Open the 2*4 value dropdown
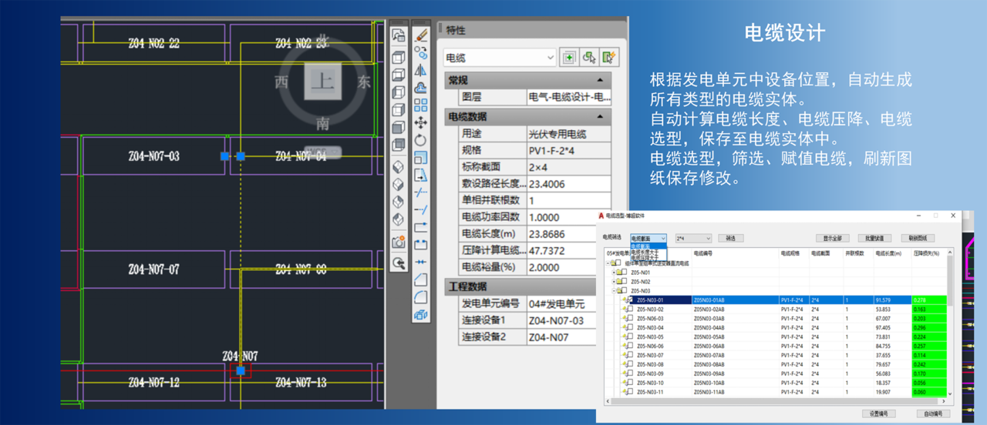The width and height of the screenshot is (987, 425). [693, 238]
